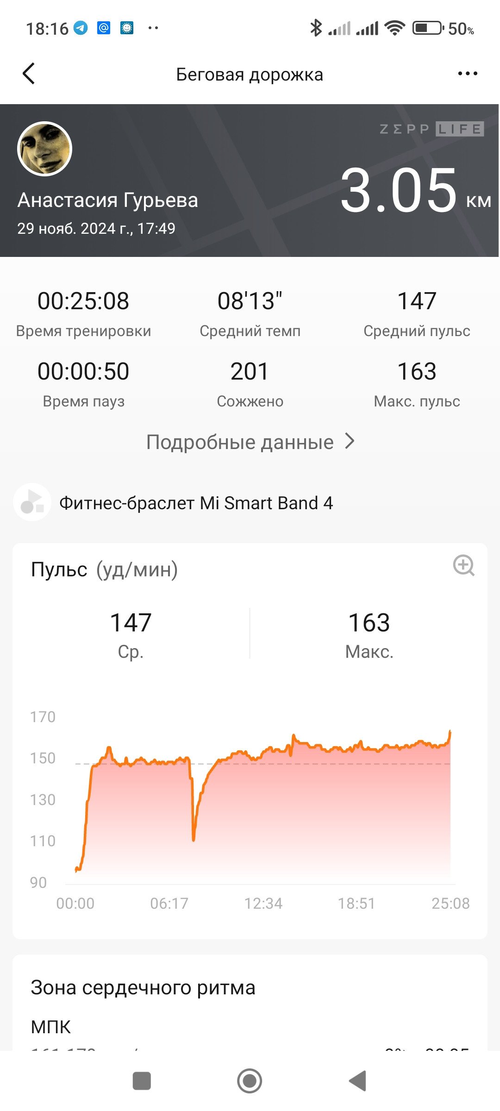500x1111 pixels.
Task: Tap the chevron next to Подробные данные
Action: click(x=350, y=441)
